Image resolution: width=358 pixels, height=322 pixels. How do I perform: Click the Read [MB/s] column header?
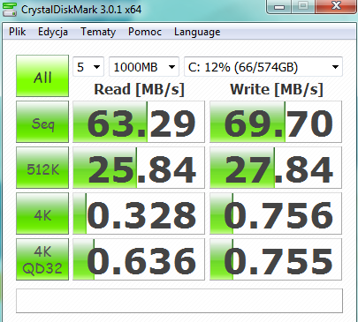(139, 89)
